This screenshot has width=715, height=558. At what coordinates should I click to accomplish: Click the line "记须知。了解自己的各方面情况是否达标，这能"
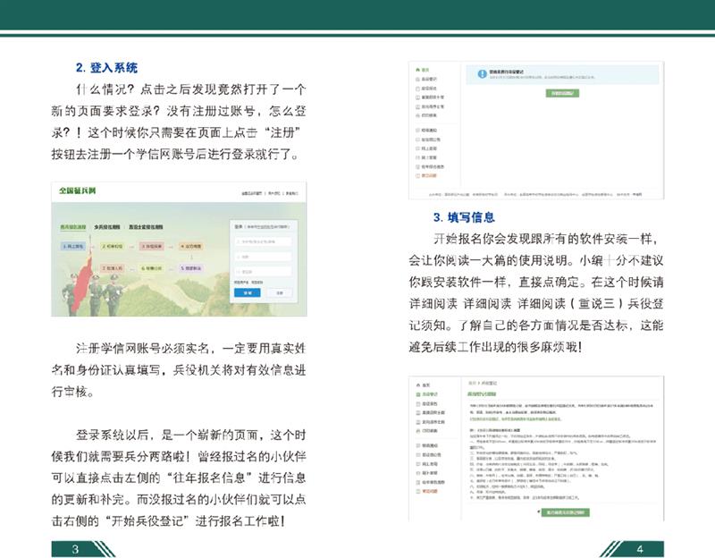[x=536, y=325]
